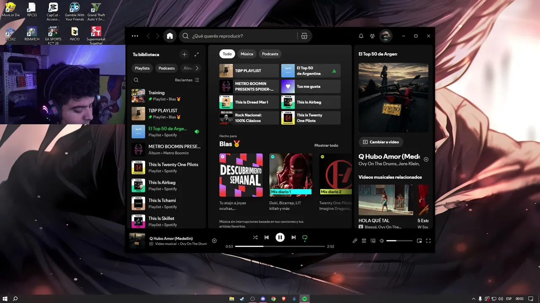Add Q Hubo Amor to library from player bar

click(x=214, y=241)
